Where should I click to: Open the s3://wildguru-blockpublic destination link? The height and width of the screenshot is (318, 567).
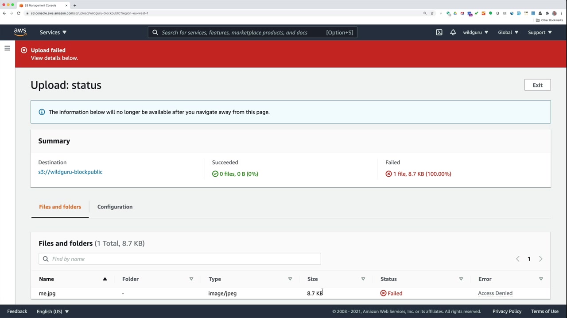[x=70, y=172]
